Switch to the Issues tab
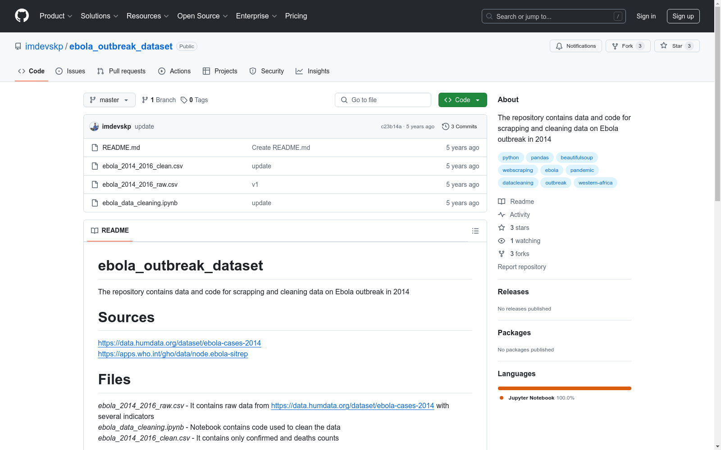The width and height of the screenshot is (721, 450). (x=70, y=71)
